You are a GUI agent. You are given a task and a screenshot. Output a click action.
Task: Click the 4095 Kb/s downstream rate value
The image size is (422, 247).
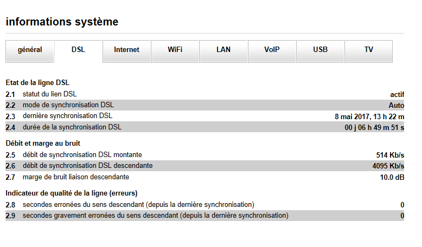pyautogui.click(x=388, y=166)
